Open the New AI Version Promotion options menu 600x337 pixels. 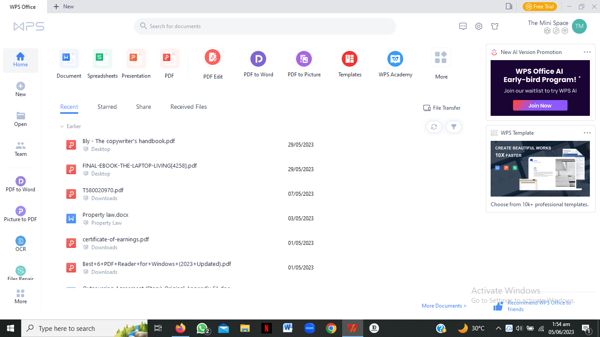(x=587, y=52)
